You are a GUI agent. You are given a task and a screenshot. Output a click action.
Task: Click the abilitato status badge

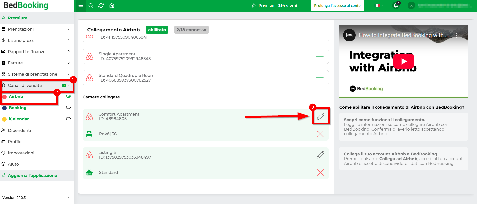click(157, 30)
